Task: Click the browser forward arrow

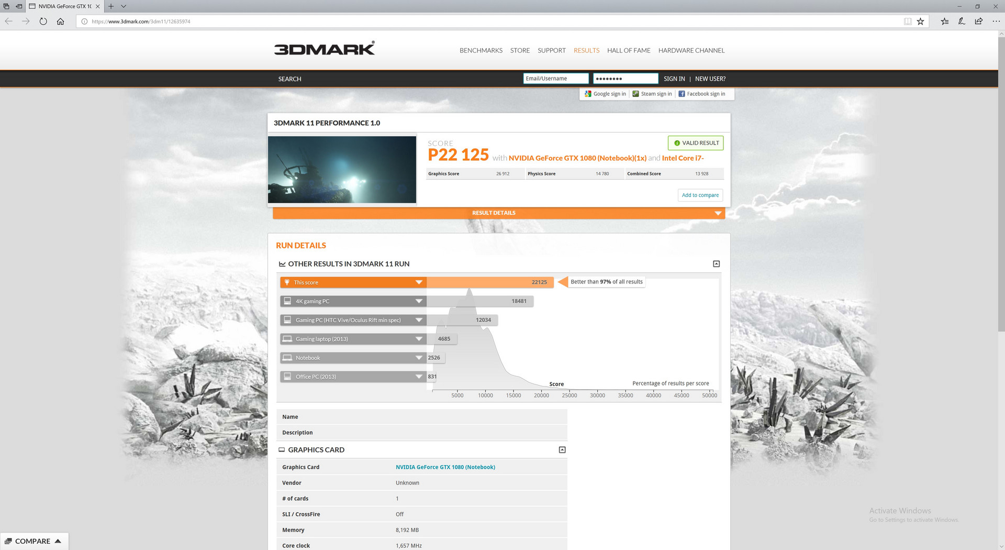Action: (x=26, y=21)
